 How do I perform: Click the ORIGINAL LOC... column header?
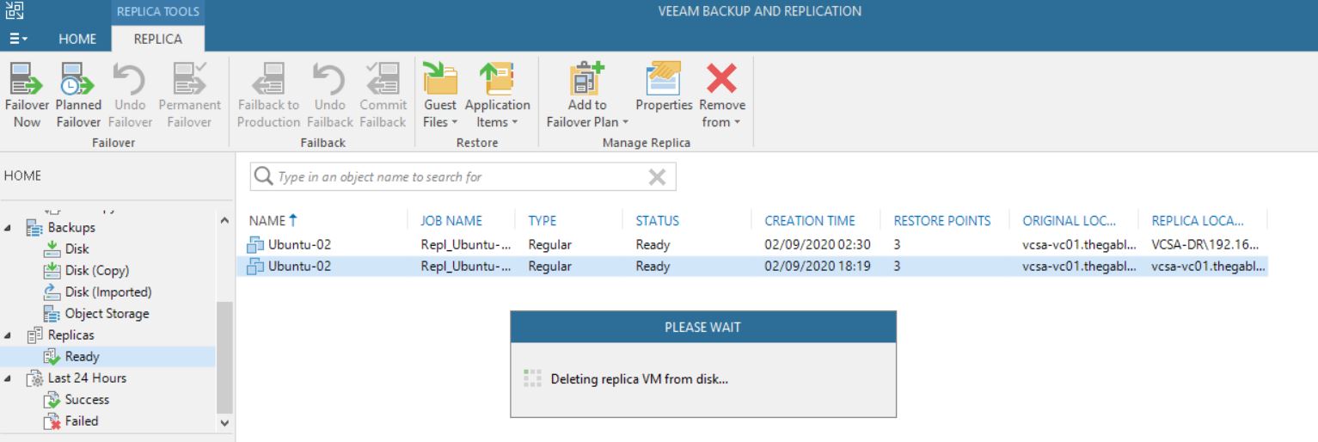point(1069,221)
